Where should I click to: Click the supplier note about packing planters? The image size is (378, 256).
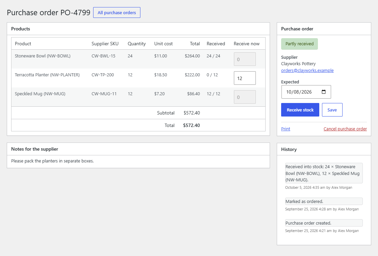point(52,161)
